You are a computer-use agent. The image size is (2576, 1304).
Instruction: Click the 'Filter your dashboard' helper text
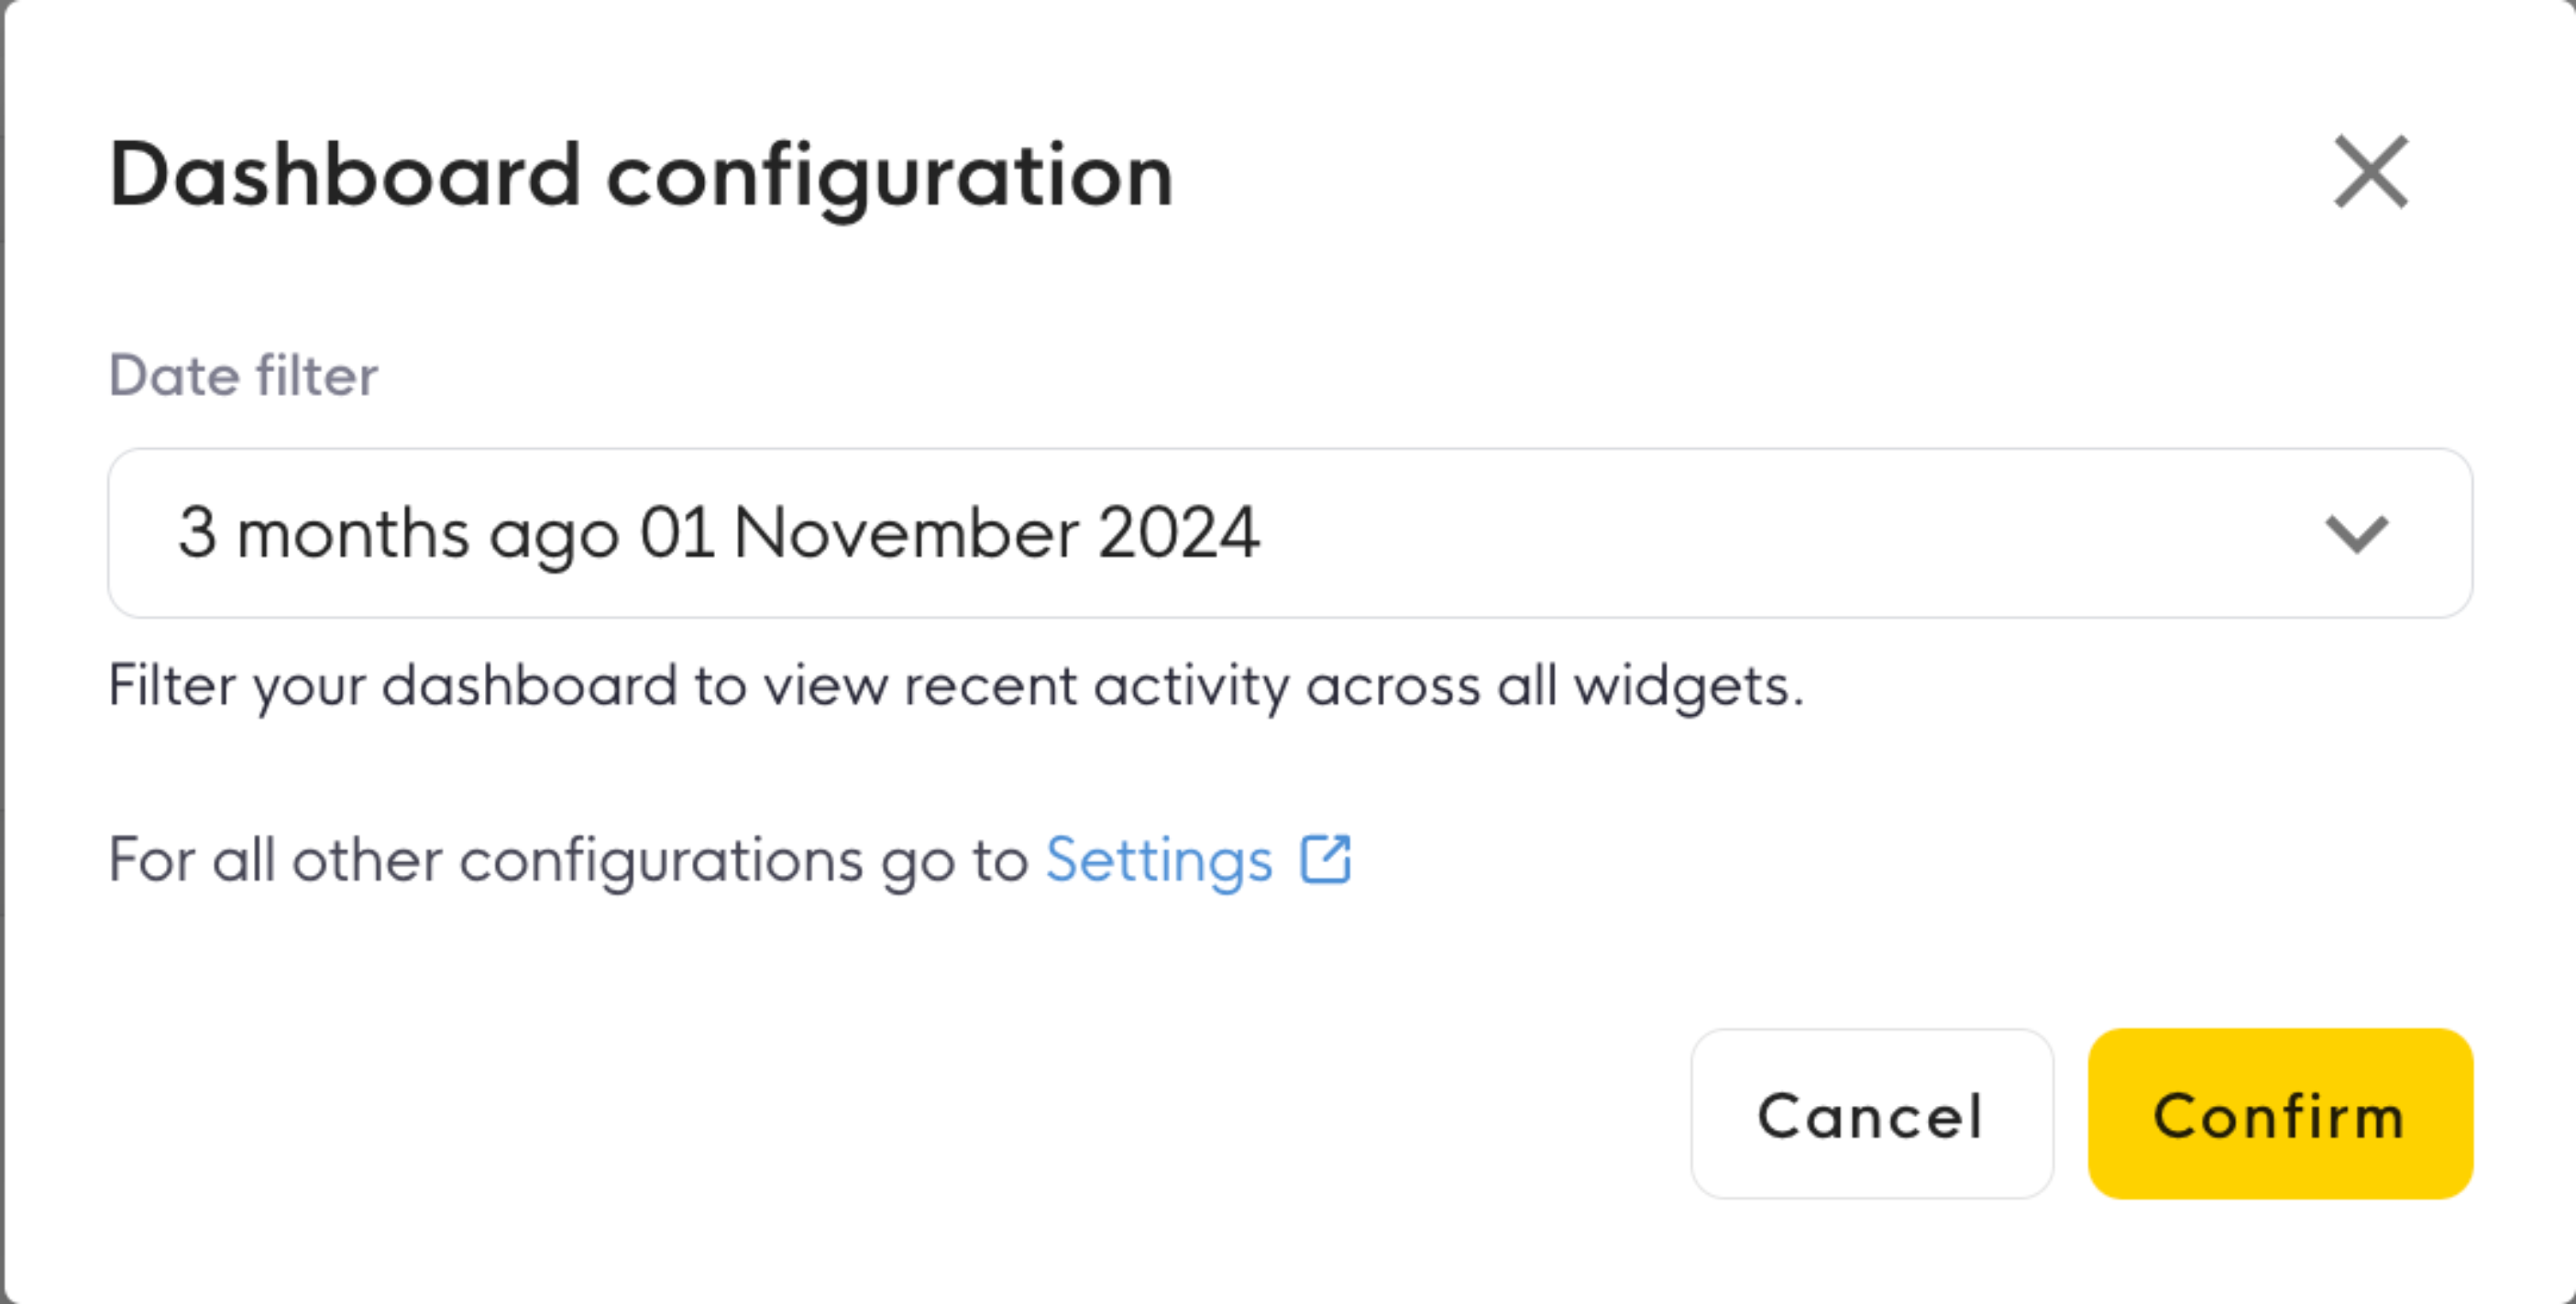coord(956,686)
